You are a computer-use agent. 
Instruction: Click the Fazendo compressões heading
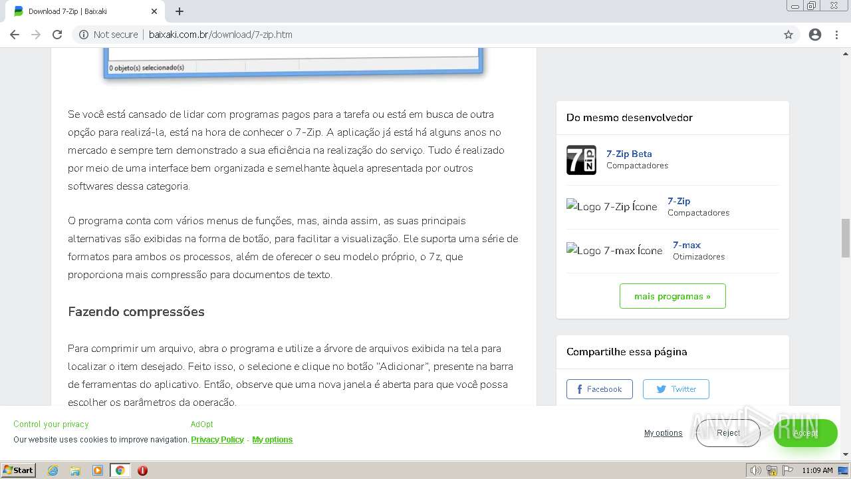point(136,312)
